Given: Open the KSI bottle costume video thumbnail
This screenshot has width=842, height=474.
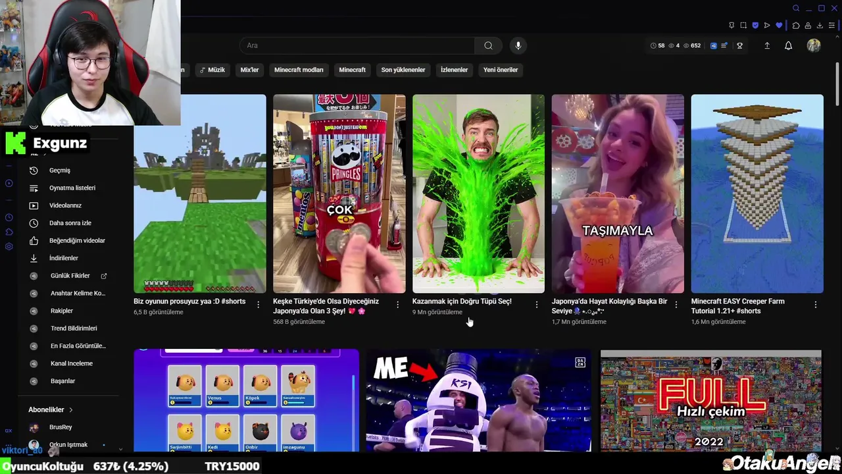Looking at the screenshot, I should pyautogui.click(x=478, y=400).
